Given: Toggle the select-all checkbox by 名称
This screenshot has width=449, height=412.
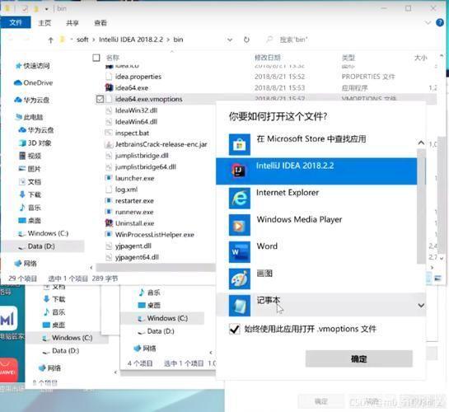Looking at the screenshot, I should pyautogui.click(x=96, y=58).
